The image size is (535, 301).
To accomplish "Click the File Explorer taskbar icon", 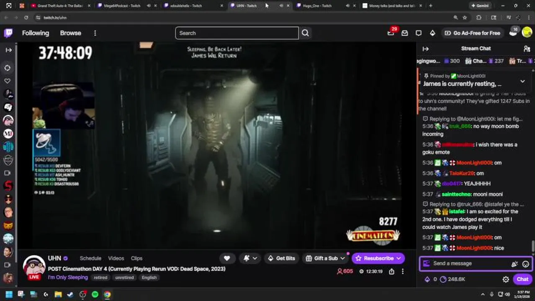I will (58, 294).
